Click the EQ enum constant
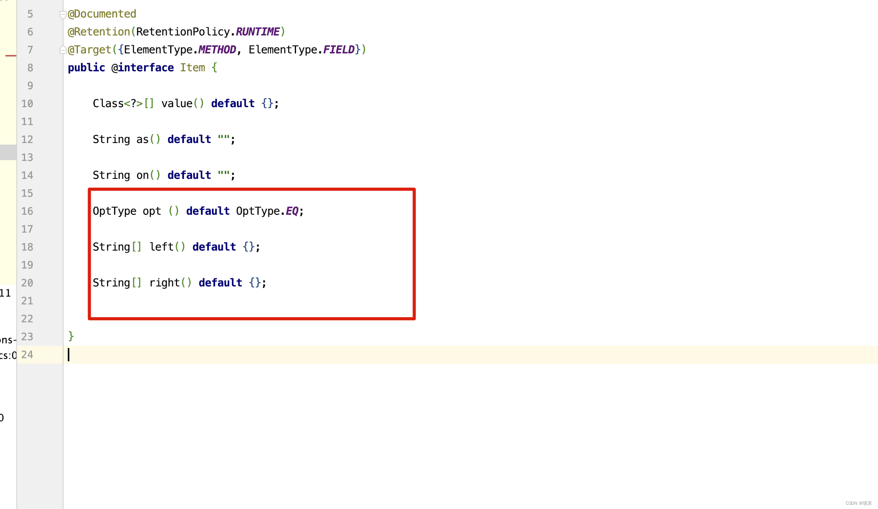878x509 pixels. pos(292,211)
